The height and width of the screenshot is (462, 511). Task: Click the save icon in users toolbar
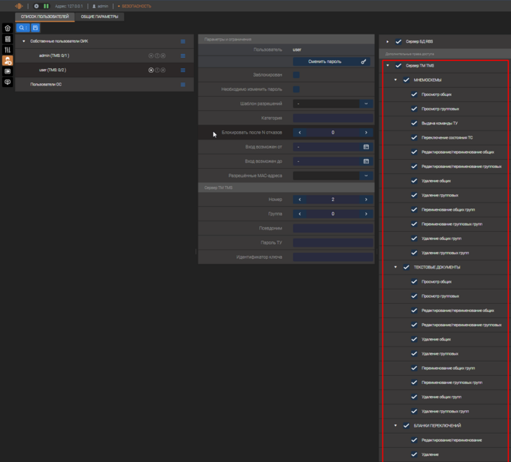pyautogui.click(x=35, y=28)
